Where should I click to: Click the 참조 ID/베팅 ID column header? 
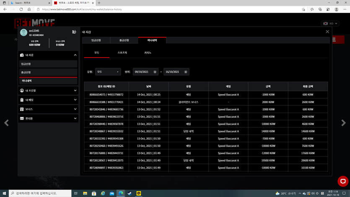[x=106, y=86]
